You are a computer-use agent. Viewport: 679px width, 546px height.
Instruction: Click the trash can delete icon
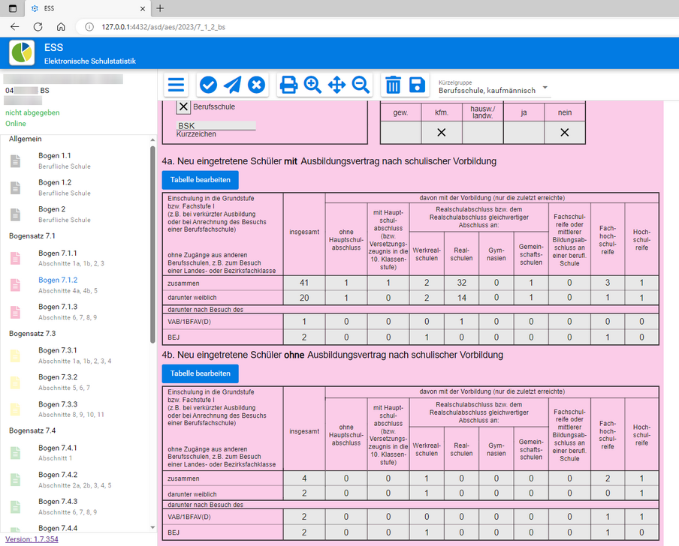[393, 85]
